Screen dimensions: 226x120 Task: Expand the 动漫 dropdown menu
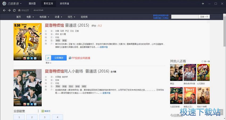click(58, 17)
